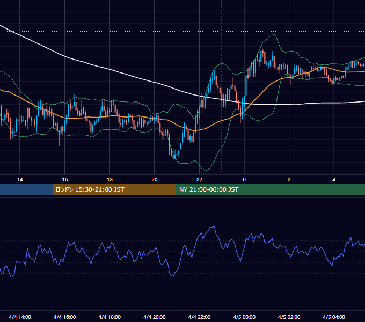
Task: Click the 16 hour label on price chart
Action: pos(65,180)
